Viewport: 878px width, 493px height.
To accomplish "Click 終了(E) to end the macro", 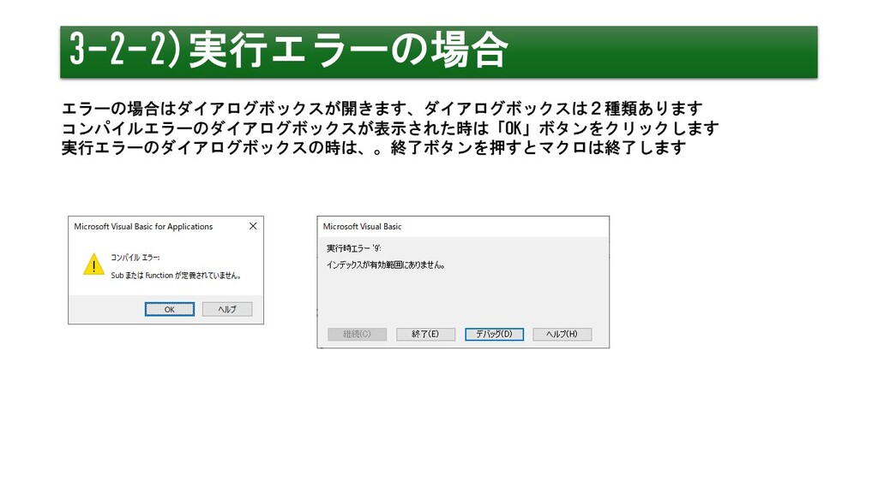I will pos(425,334).
